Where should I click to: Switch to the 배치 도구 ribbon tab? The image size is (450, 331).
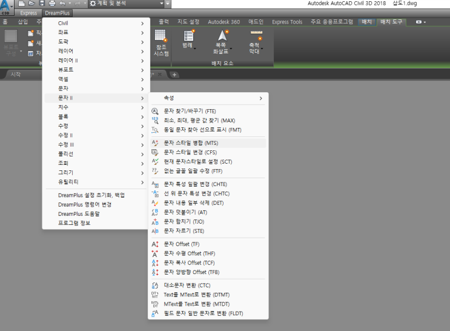pos(391,22)
